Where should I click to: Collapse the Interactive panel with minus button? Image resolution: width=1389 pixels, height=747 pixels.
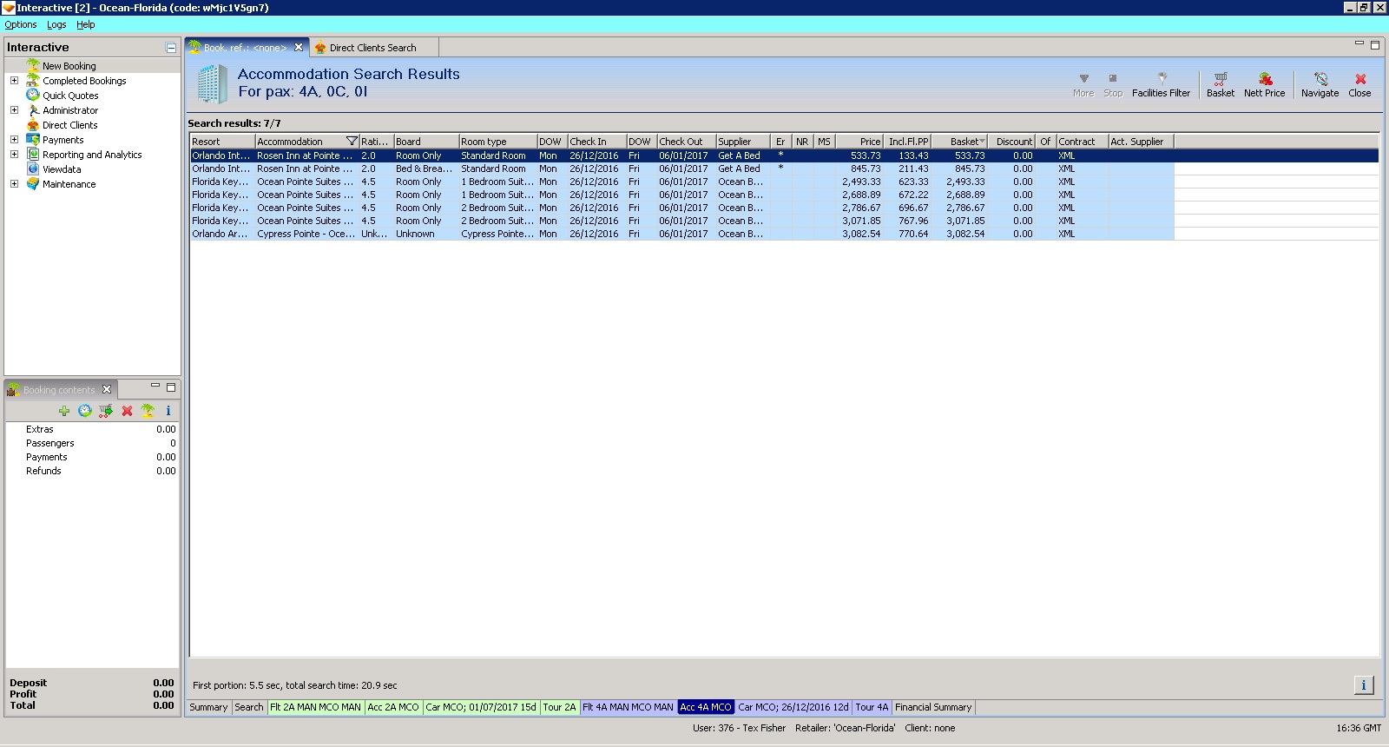click(x=171, y=48)
